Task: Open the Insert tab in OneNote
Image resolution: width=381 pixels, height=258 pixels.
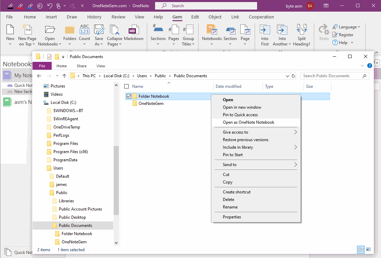Action: coord(51,17)
